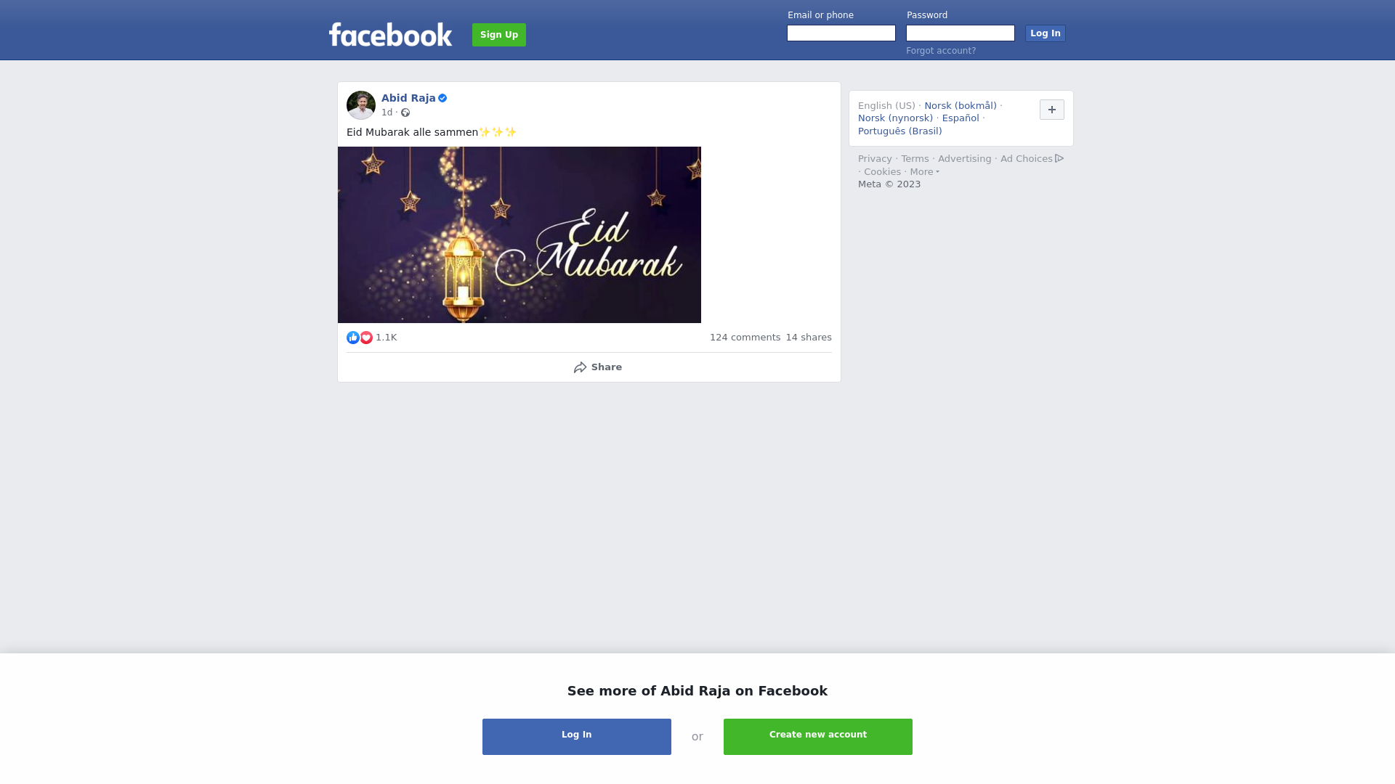Image resolution: width=1395 pixels, height=784 pixels.
Task: View the 14 shares list
Action: [x=809, y=338]
